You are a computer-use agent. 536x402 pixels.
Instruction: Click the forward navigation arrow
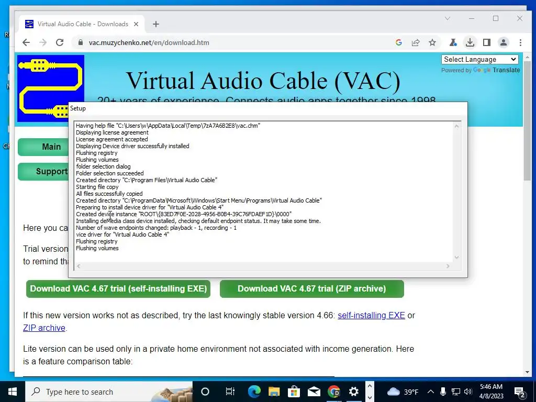click(43, 42)
